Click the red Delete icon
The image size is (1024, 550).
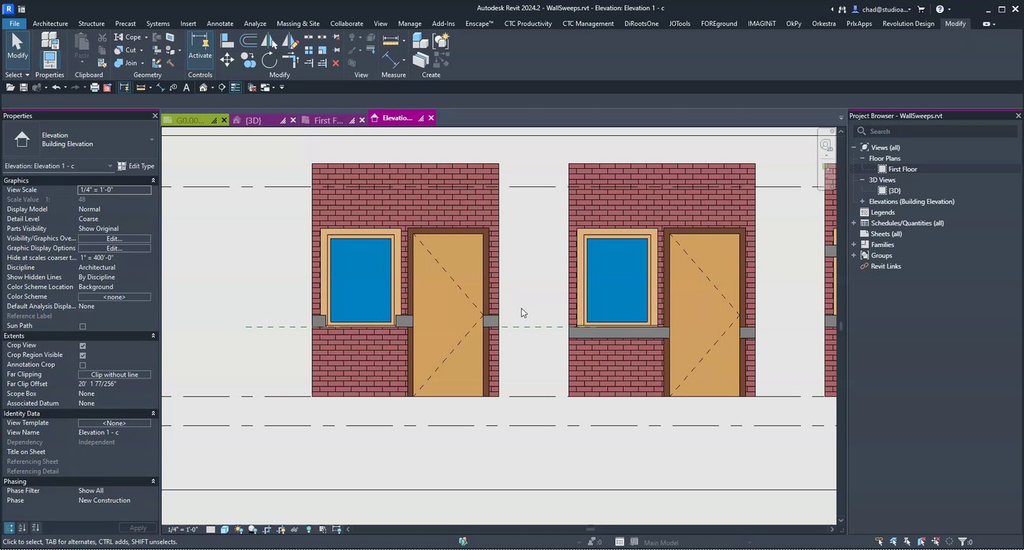pos(335,63)
